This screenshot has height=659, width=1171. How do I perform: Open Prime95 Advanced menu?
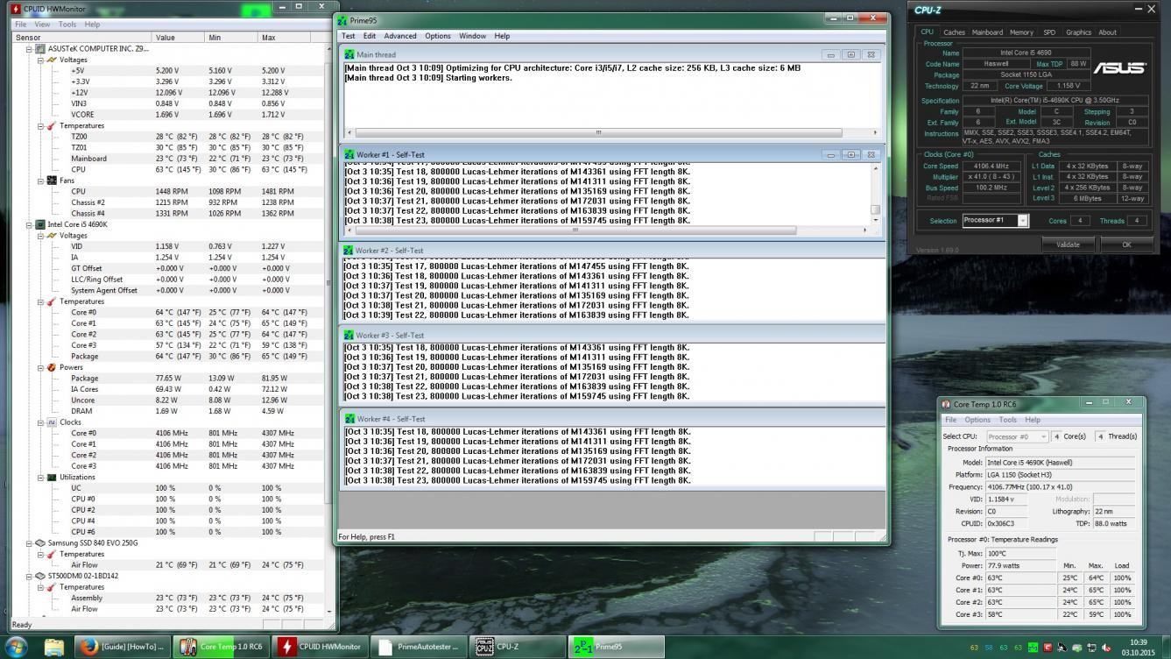coord(400,36)
